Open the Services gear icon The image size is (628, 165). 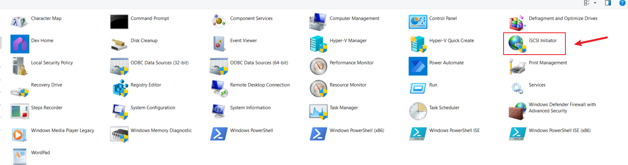coord(517,88)
